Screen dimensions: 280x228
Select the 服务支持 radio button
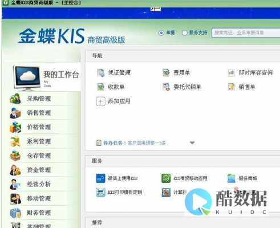[185, 32]
